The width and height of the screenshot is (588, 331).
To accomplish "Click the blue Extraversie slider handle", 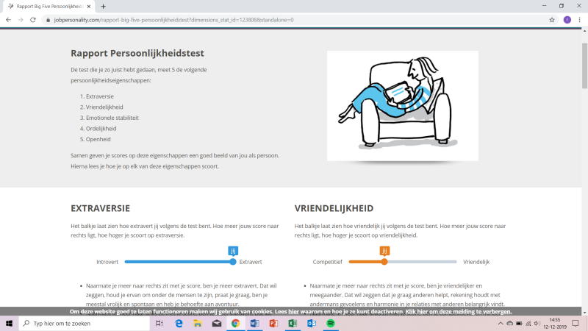I will (x=233, y=262).
